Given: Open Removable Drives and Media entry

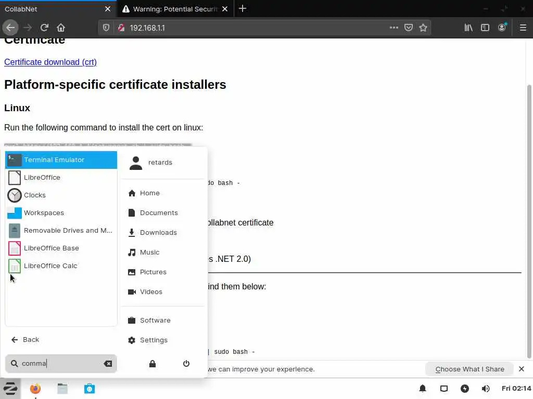Looking at the screenshot, I should click(x=61, y=230).
